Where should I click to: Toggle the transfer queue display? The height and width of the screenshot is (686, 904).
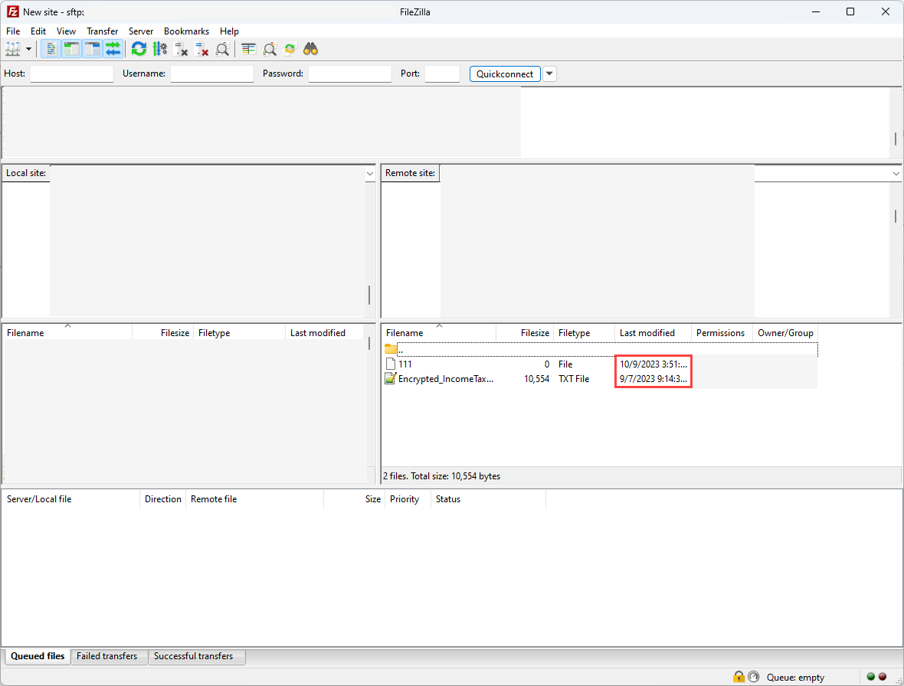(113, 49)
